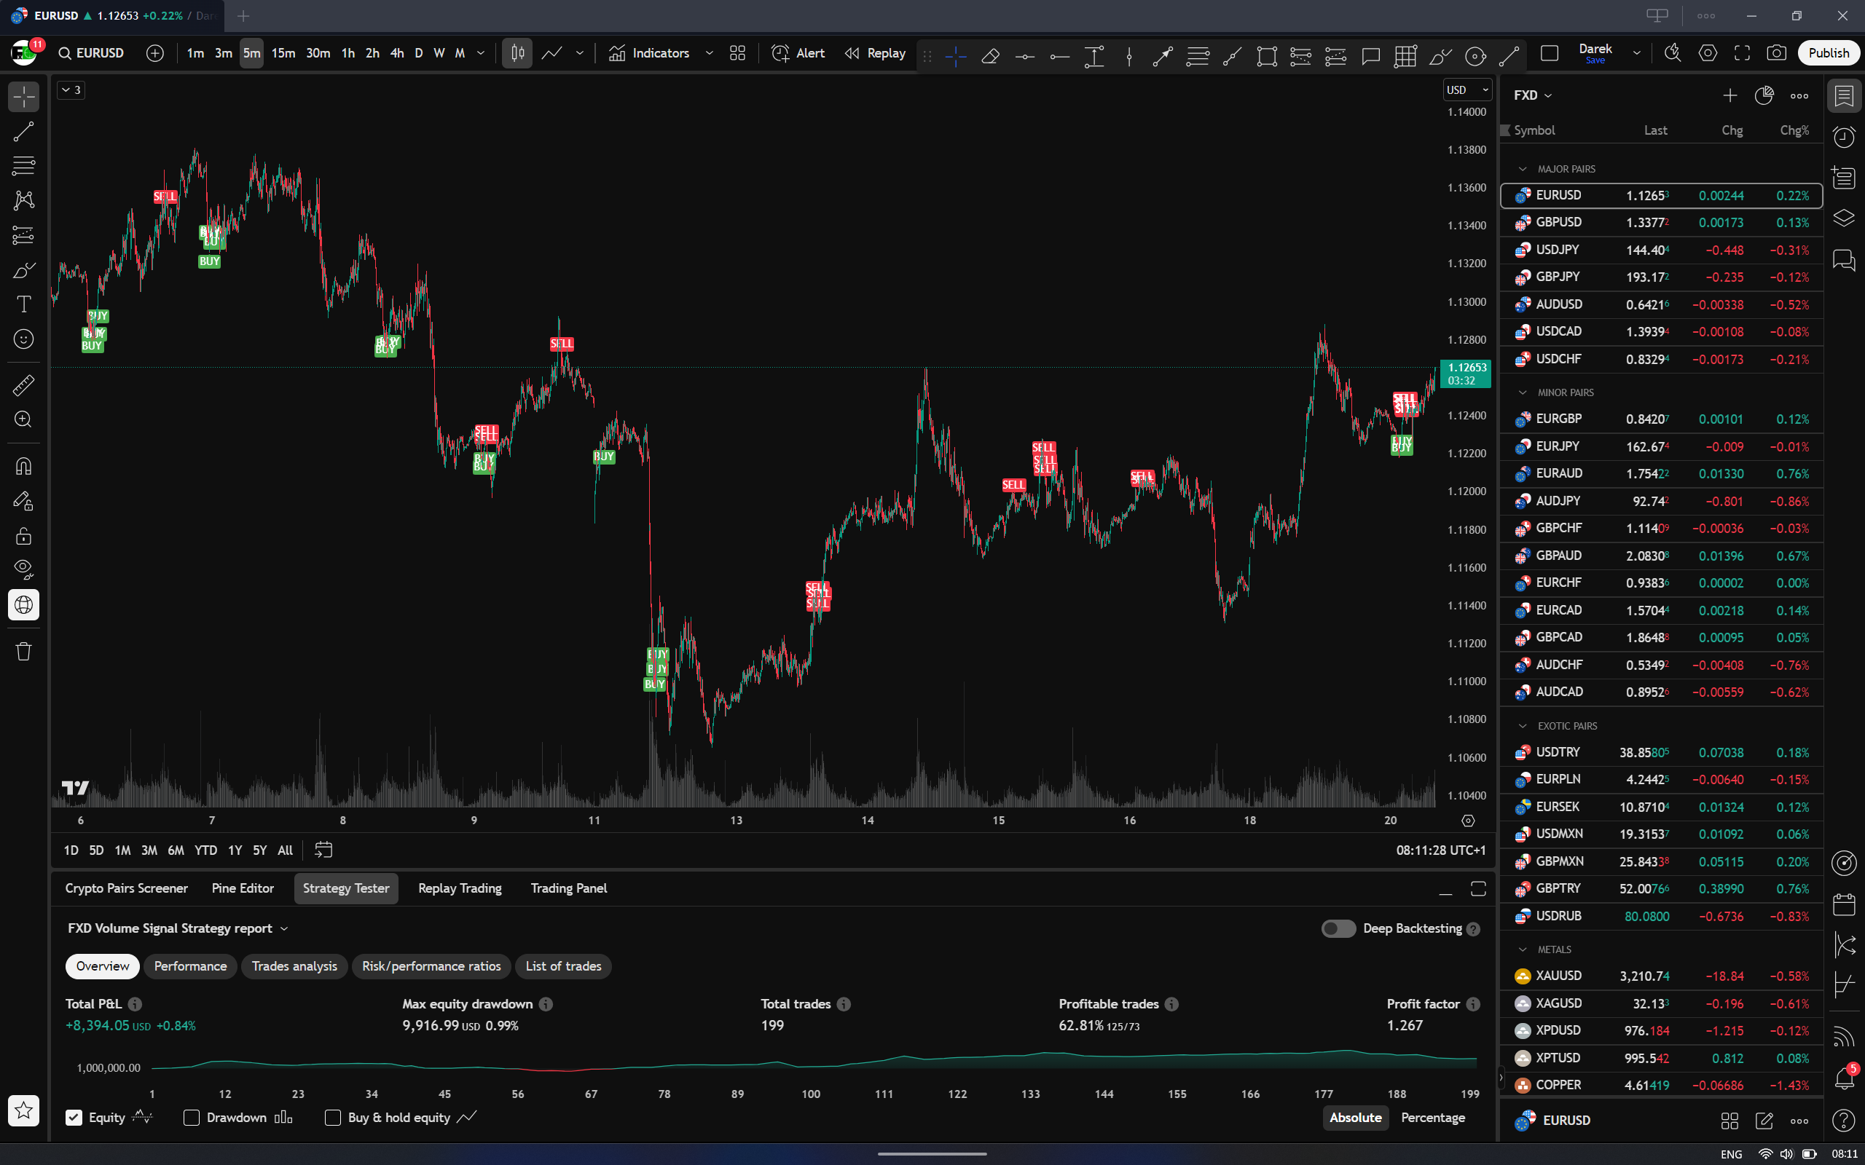Open the chart type candles selector
This screenshot has height=1165, width=1865.
(x=517, y=53)
